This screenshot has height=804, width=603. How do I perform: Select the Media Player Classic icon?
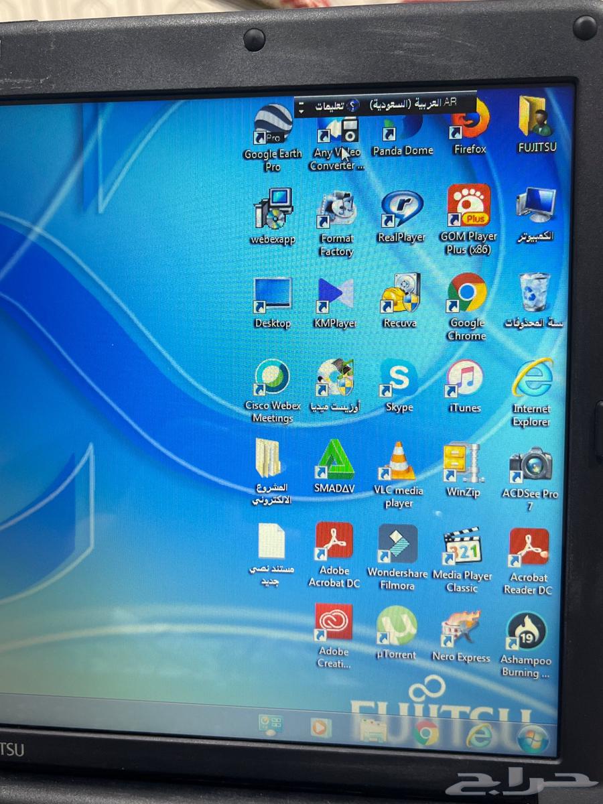tap(462, 560)
